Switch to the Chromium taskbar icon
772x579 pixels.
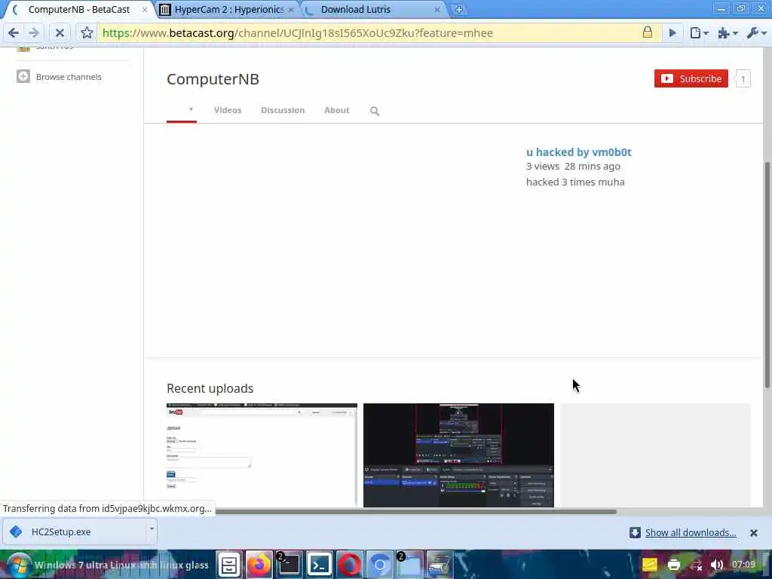380,565
